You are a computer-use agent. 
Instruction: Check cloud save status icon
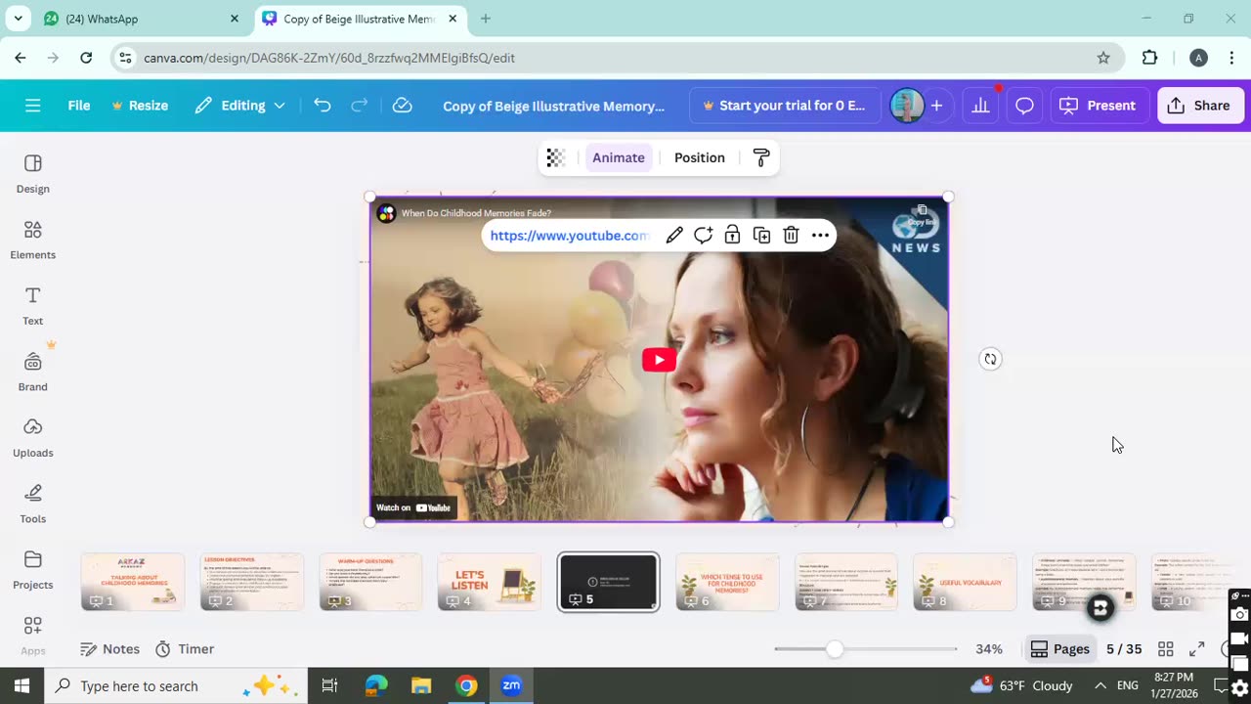coord(402,106)
